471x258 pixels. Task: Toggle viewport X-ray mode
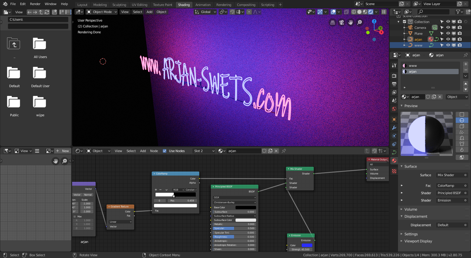point(346,12)
